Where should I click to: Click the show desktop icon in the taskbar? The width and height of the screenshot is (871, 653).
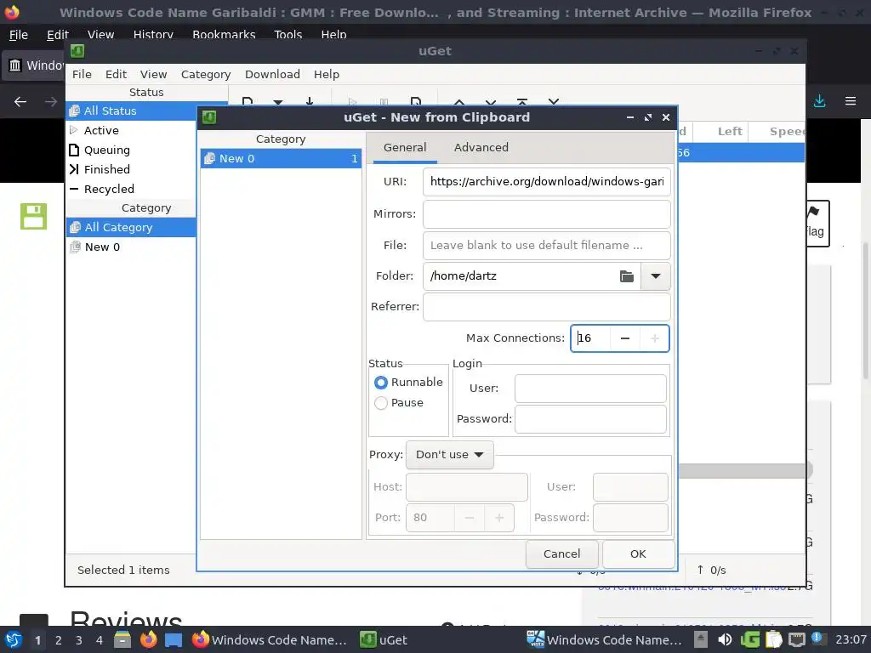point(174,640)
